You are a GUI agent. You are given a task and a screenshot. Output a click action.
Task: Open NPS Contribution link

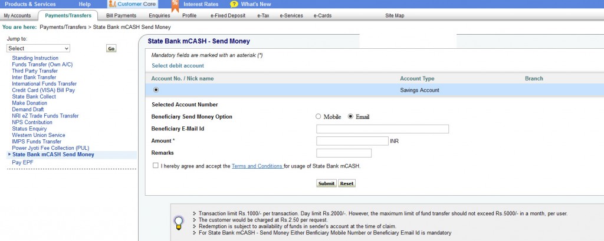click(32, 122)
